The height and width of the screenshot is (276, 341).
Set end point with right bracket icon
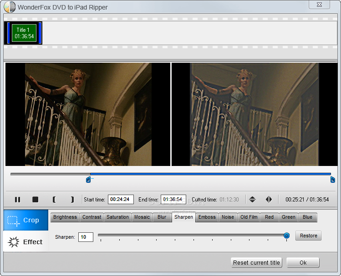(x=72, y=199)
